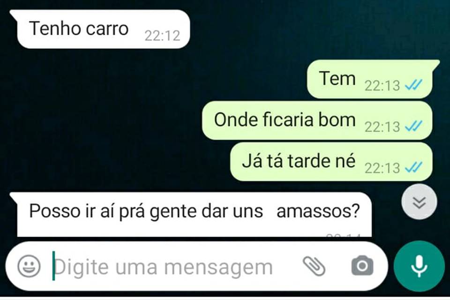Select the 'Onde ficaria bom' message bubble
This screenshot has height=300, width=450.
click(x=317, y=120)
